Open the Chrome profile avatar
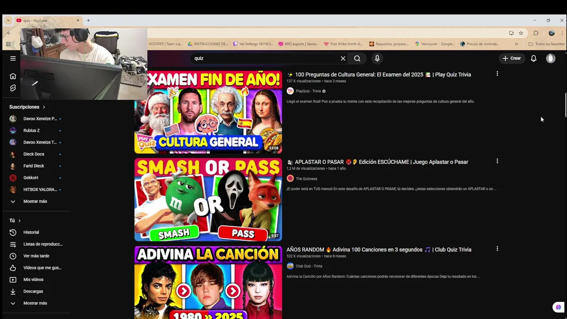Viewport: 567px width, 319px height. tap(551, 33)
